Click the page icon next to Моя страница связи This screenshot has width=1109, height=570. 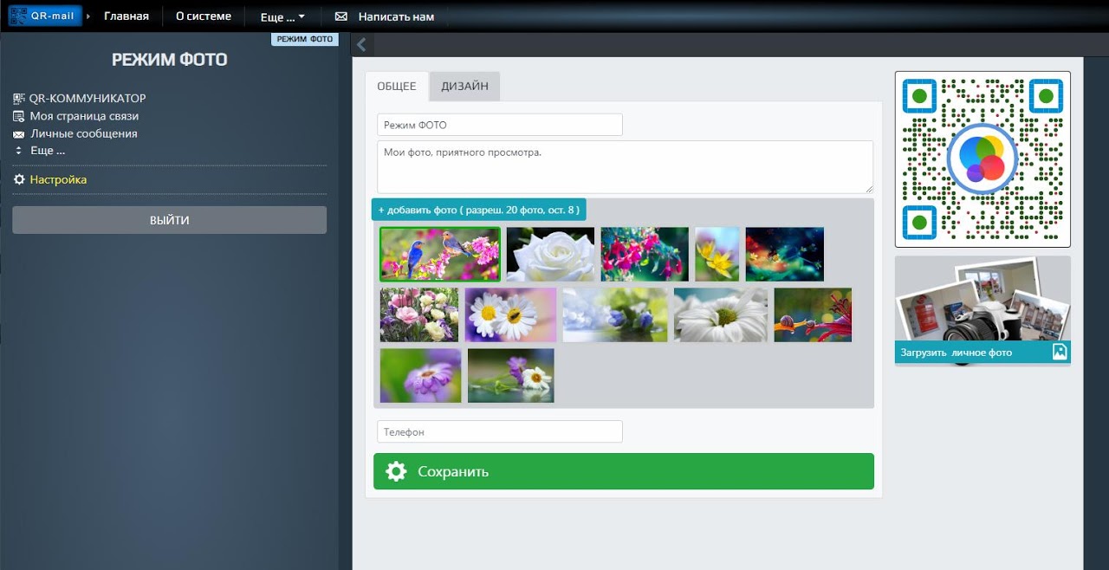[x=19, y=116]
